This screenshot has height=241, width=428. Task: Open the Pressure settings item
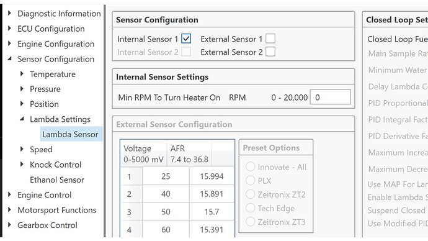point(45,89)
